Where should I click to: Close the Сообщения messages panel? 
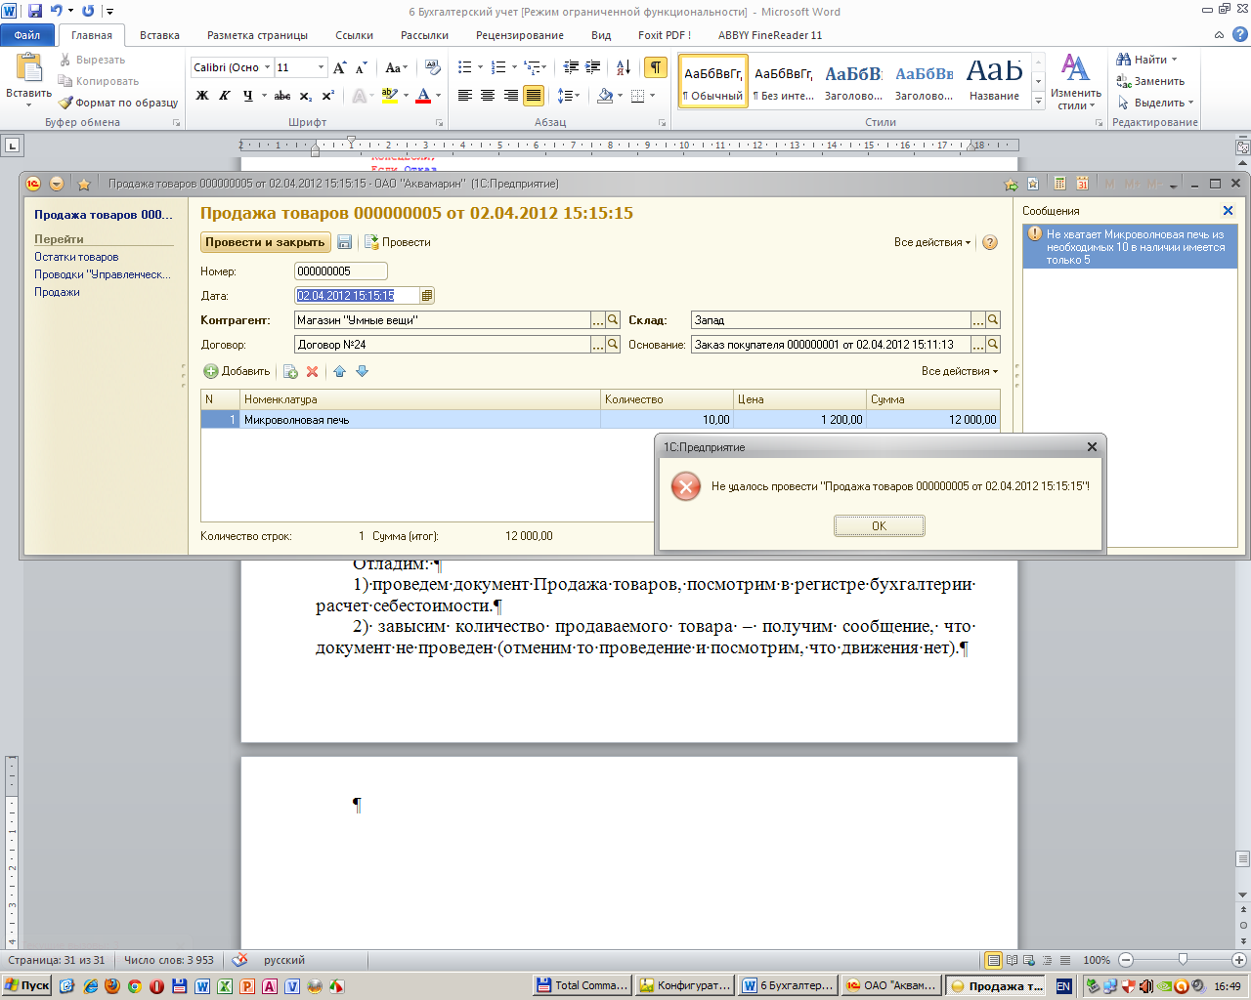click(1229, 211)
